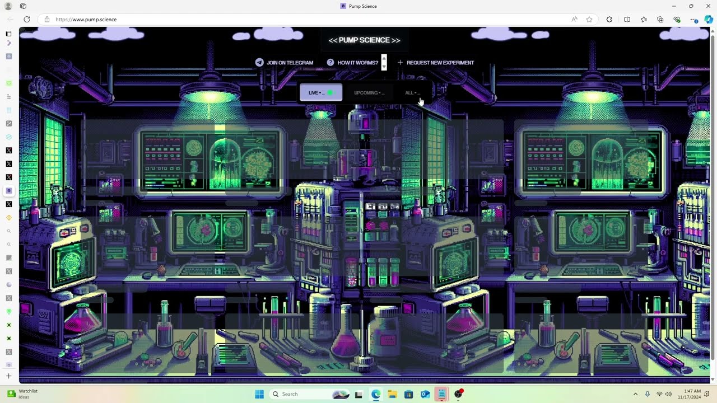Click the vertical page scrollbar thumb

coord(713,196)
